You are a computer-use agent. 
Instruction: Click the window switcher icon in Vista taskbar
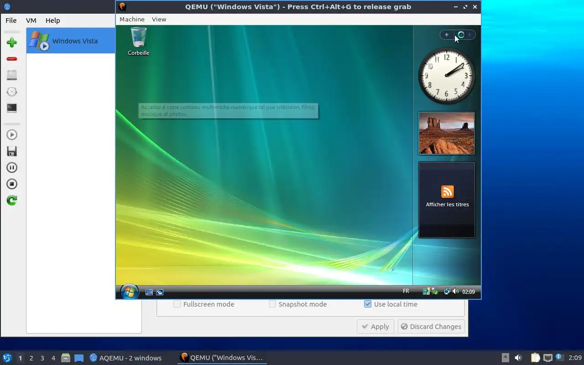coord(160,292)
